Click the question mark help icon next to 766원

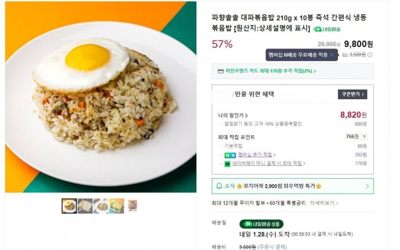click(x=364, y=137)
